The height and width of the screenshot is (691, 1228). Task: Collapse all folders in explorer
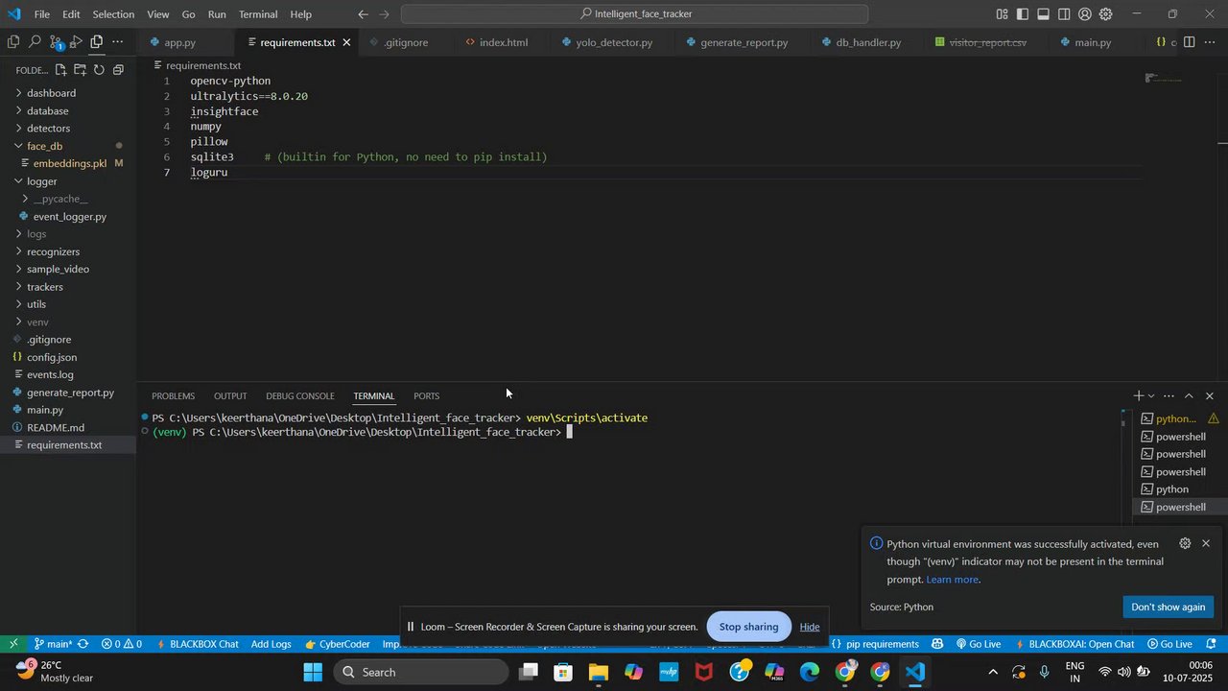pyautogui.click(x=118, y=70)
